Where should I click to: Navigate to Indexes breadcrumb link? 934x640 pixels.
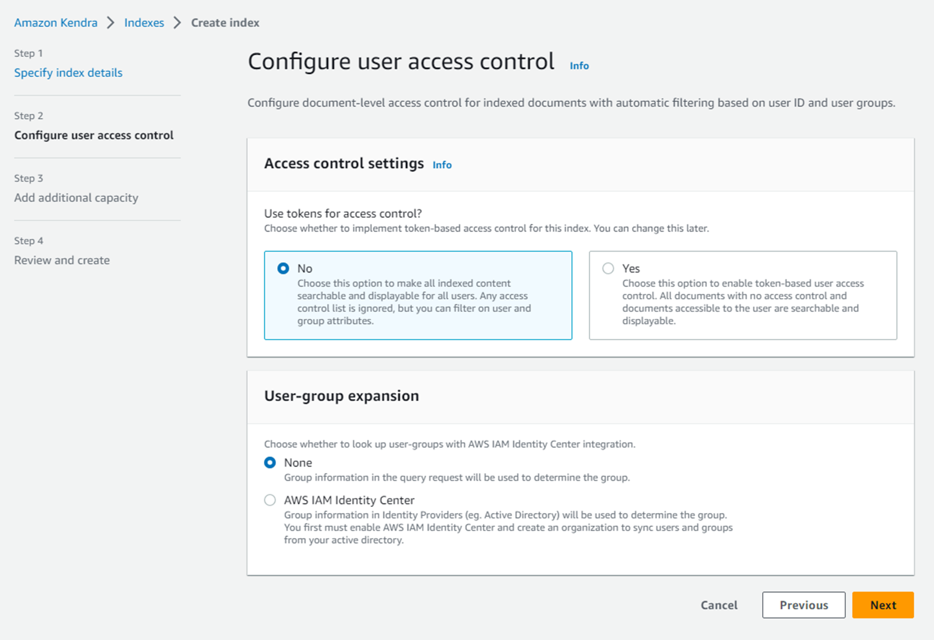click(144, 23)
